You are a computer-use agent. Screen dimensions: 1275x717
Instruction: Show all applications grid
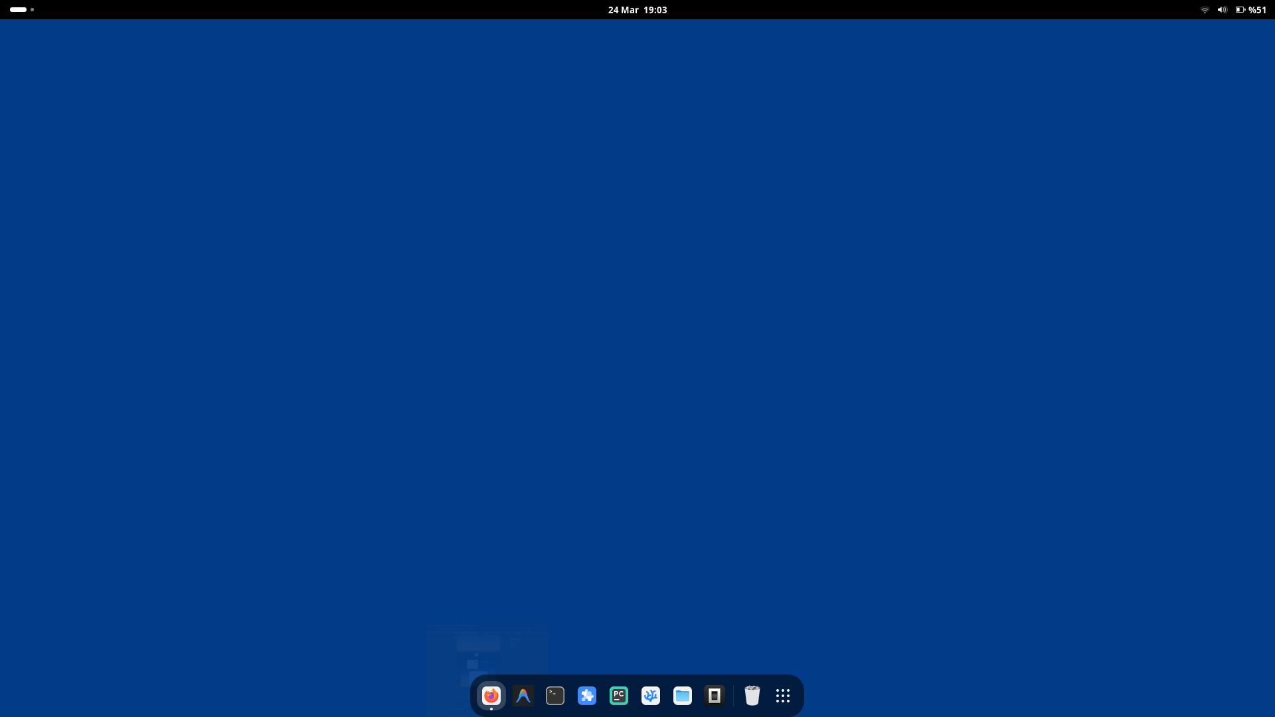click(783, 696)
